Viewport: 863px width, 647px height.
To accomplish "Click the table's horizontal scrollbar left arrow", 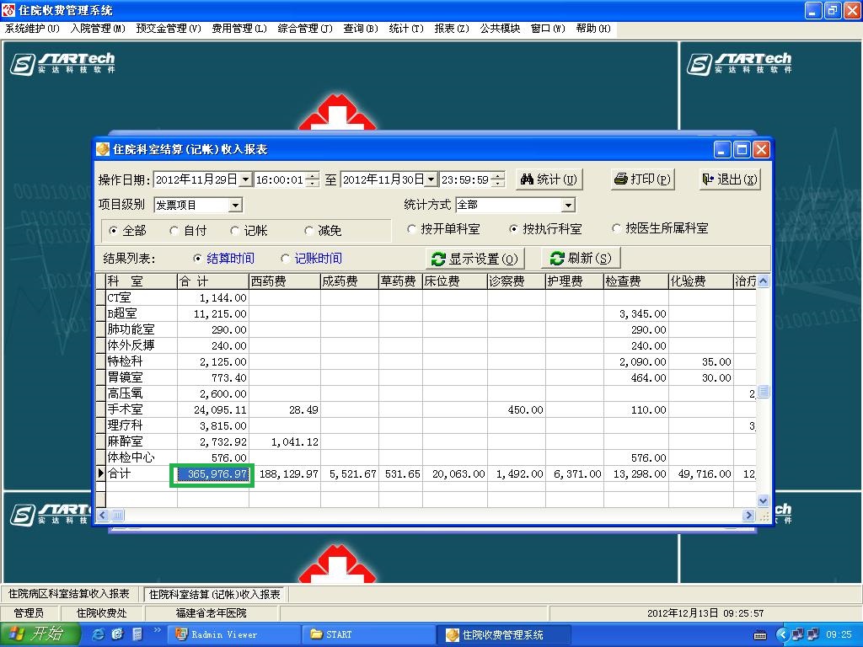I will click(x=102, y=516).
